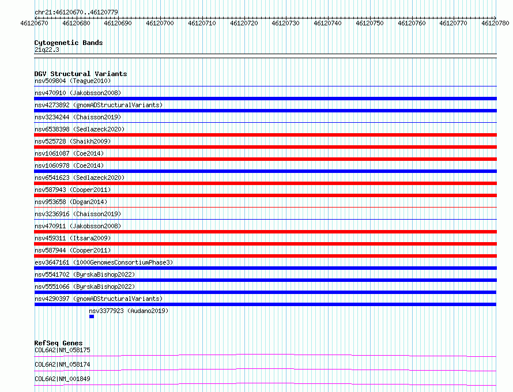Screen dimensions: 513x392
Task: Open nsv1061087 (Coe2014) variant label
Action: point(69,153)
